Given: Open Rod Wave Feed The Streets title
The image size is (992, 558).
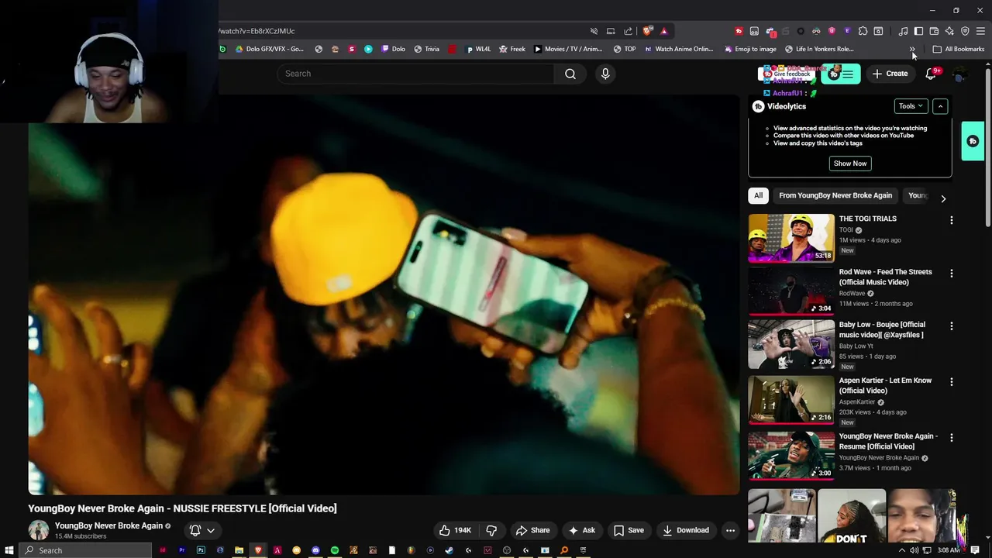Looking at the screenshot, I should click(886, 277).
